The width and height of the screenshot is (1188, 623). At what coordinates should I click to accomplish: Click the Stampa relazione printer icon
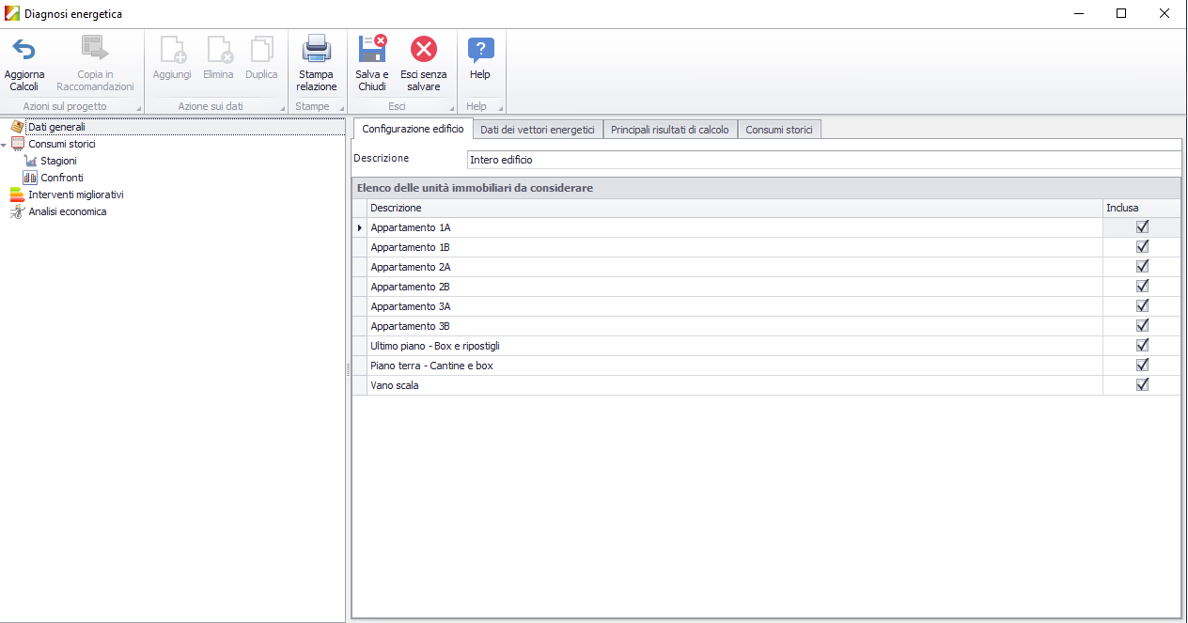316,50
